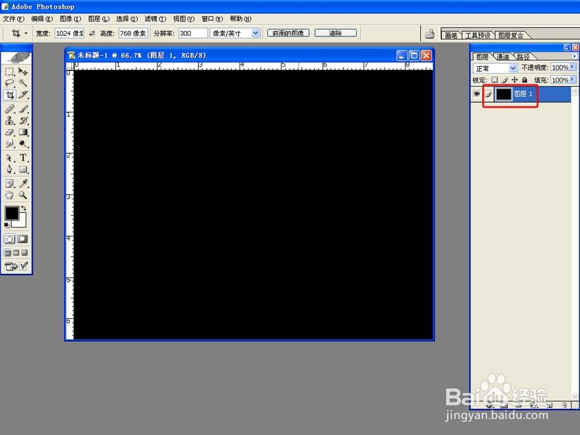
Task: Open the 正常 blend mode dropdown
Action: pos(513,68)
